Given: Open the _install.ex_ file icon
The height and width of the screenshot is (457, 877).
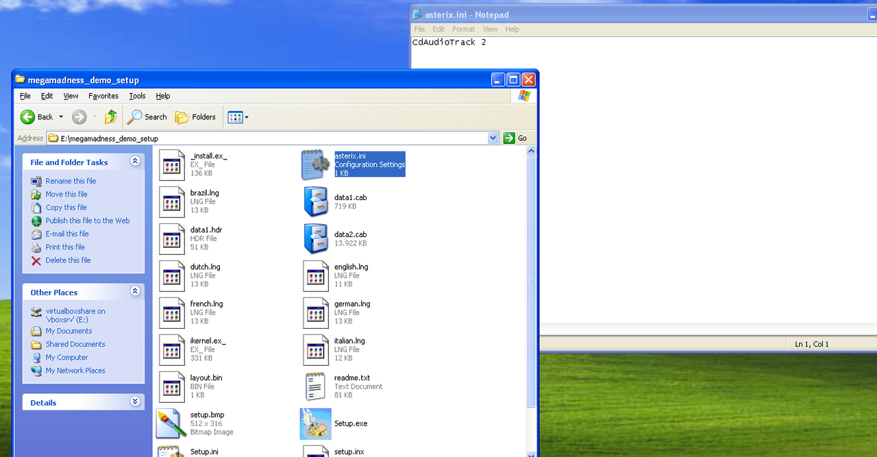Looking at the screenshot, I should click(172, 165).
